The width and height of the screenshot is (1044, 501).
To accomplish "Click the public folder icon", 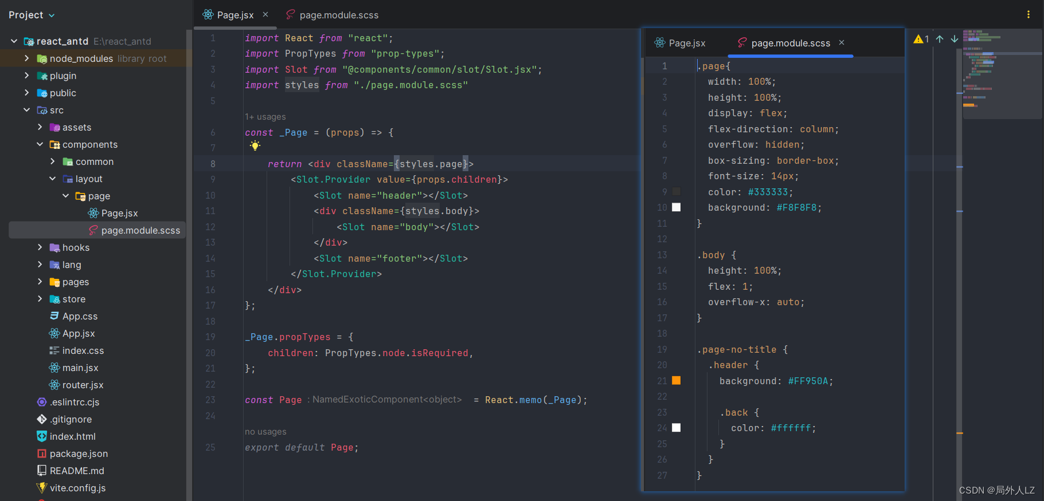I will [42, 93].
